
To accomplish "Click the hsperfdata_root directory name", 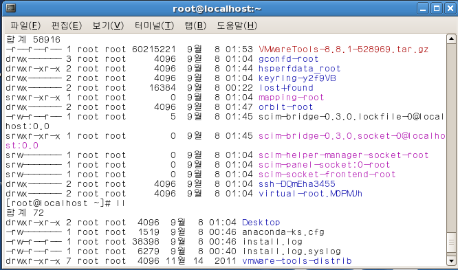I will coord(300,69).
